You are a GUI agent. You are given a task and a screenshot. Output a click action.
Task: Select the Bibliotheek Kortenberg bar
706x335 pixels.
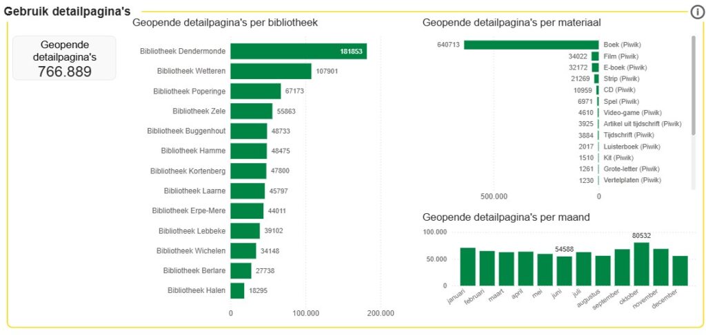tap(248, 171)
